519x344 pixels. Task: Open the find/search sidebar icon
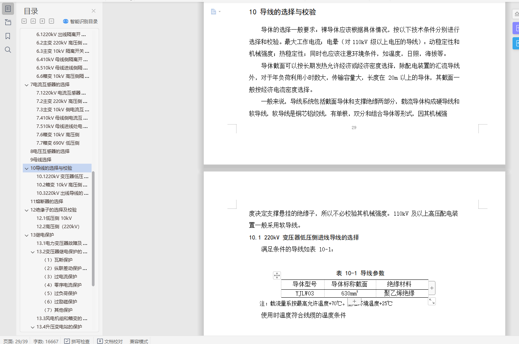tap(8, 50)
